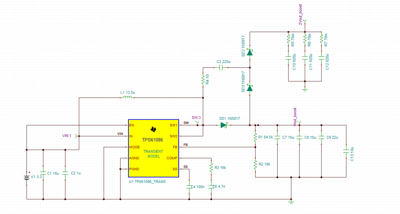Screen dimensions: 400x214
Task: Select capacitor C2 1u symbol
Action: pos(65,173)
